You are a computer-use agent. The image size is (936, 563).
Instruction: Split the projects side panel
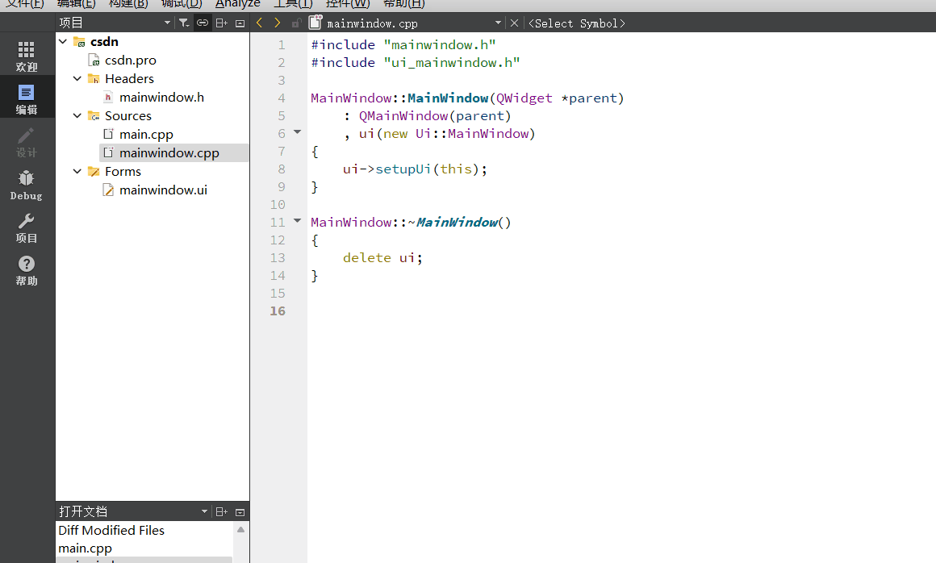221,23
